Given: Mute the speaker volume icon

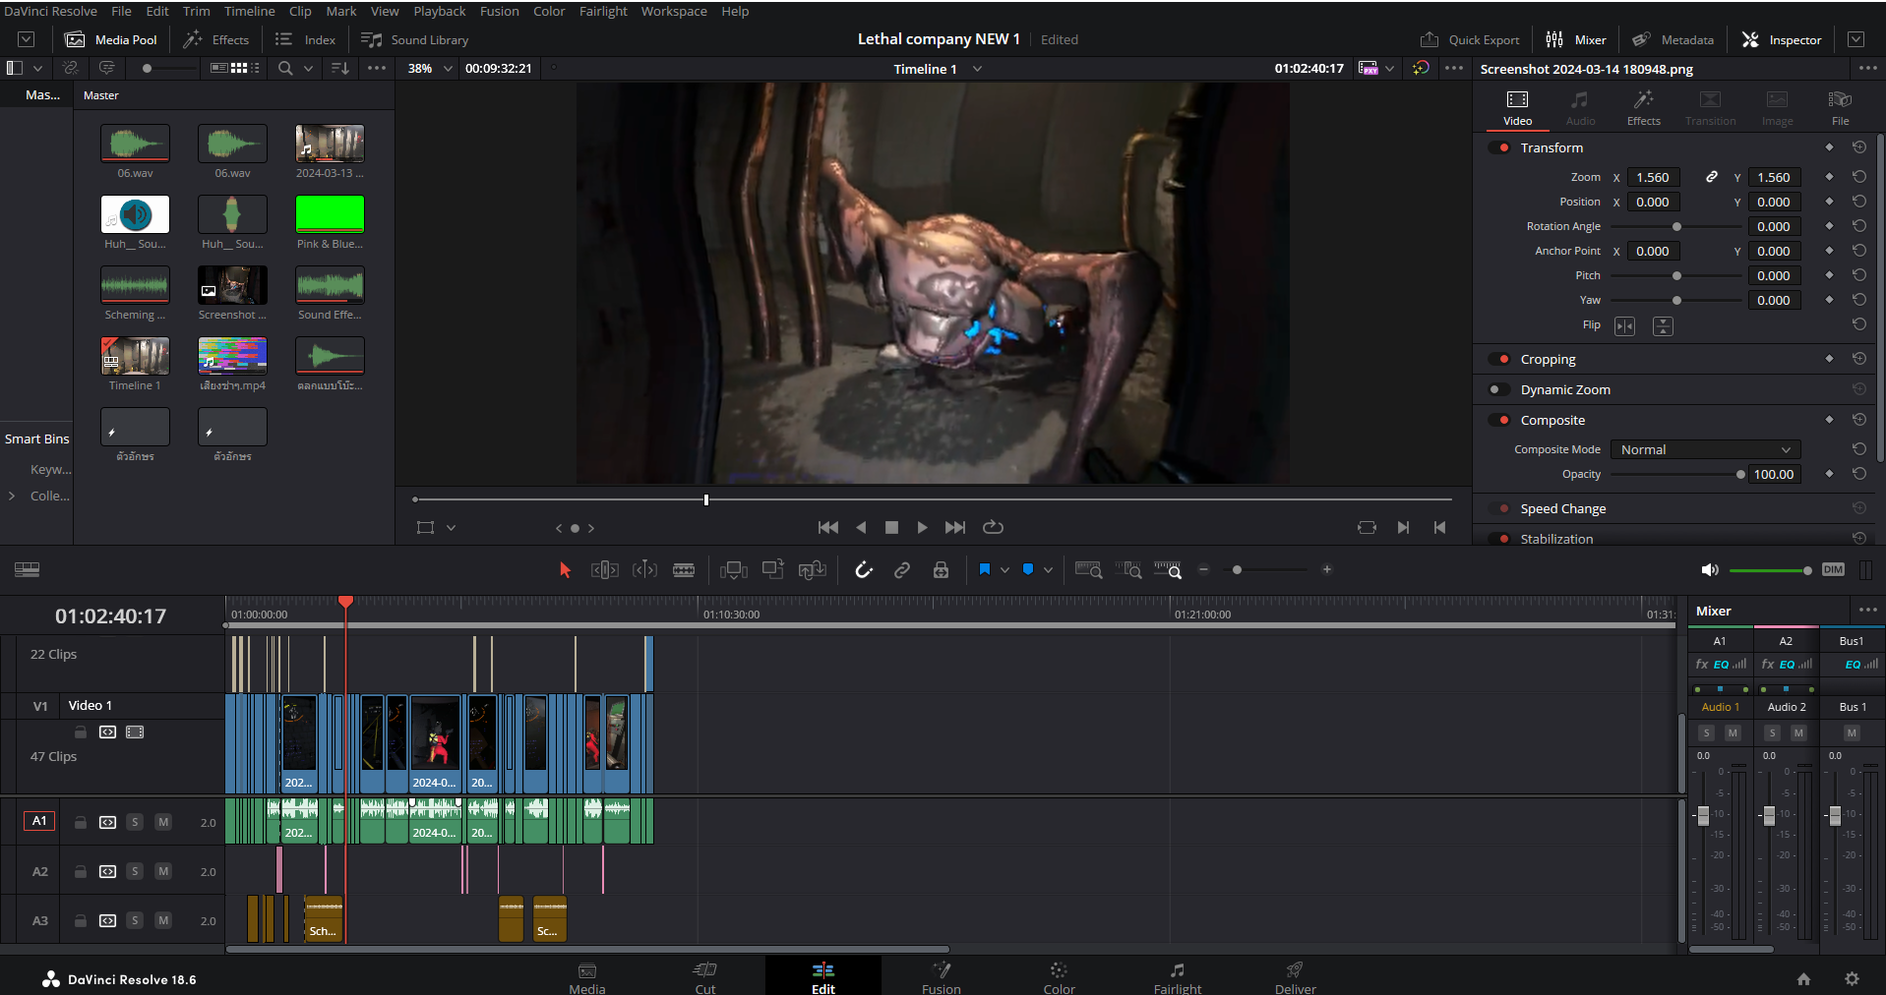Looking at the screenshot, I should point(1710,570).
